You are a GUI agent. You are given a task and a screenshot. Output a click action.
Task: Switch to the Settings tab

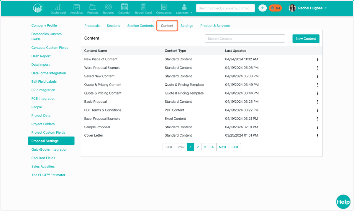click(x=187, y=26)
